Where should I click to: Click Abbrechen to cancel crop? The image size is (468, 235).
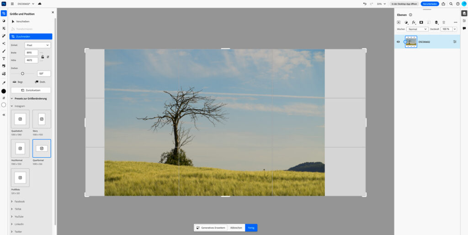coord(236,228)
